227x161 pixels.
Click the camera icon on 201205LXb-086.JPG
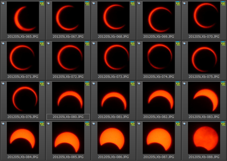click(94, 124)
